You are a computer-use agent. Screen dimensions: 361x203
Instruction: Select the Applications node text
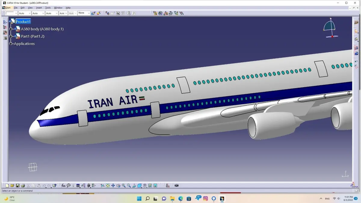pyautogui.click(x=24, y=44)
